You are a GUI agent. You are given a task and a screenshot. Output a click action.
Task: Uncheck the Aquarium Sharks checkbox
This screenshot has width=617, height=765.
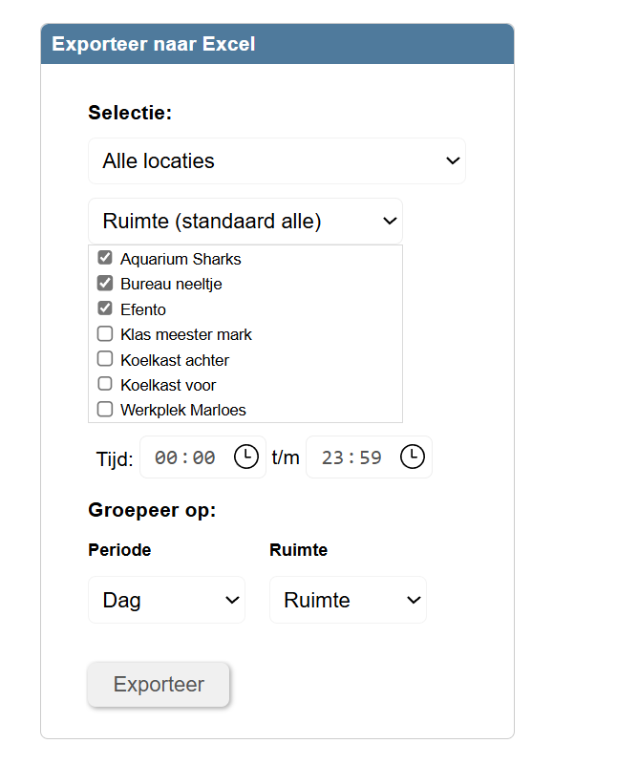coord(105,258)
